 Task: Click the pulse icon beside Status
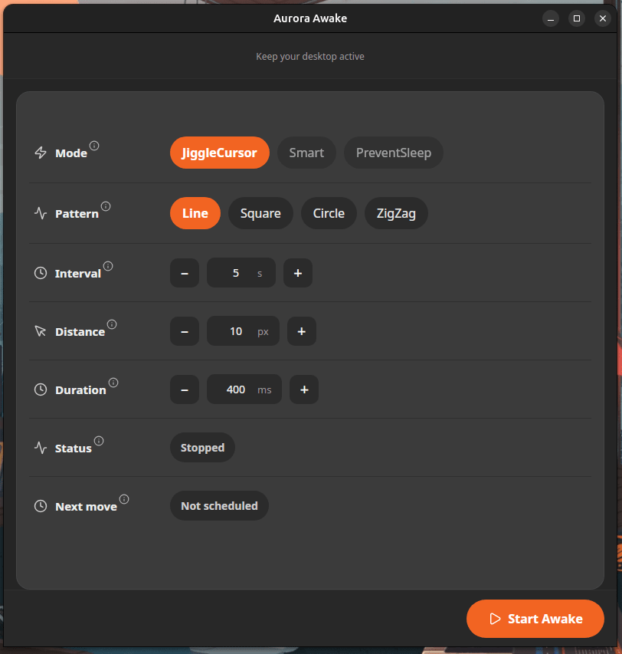(x=41, y=448)
